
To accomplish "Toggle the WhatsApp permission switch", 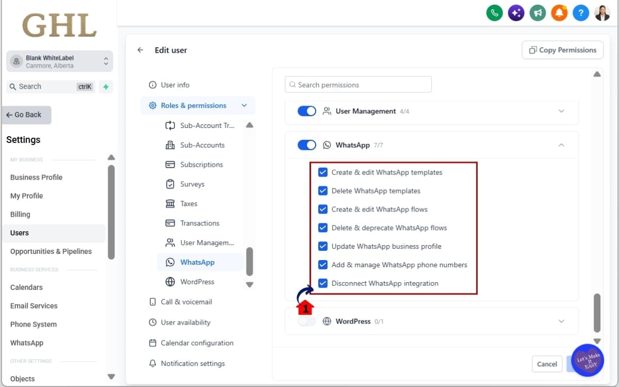I will (307, 145).
